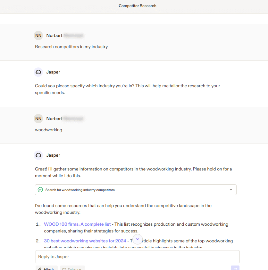Click Jasper's avatar icon in first reply
The image size is (268, 270).
point(38,72)
